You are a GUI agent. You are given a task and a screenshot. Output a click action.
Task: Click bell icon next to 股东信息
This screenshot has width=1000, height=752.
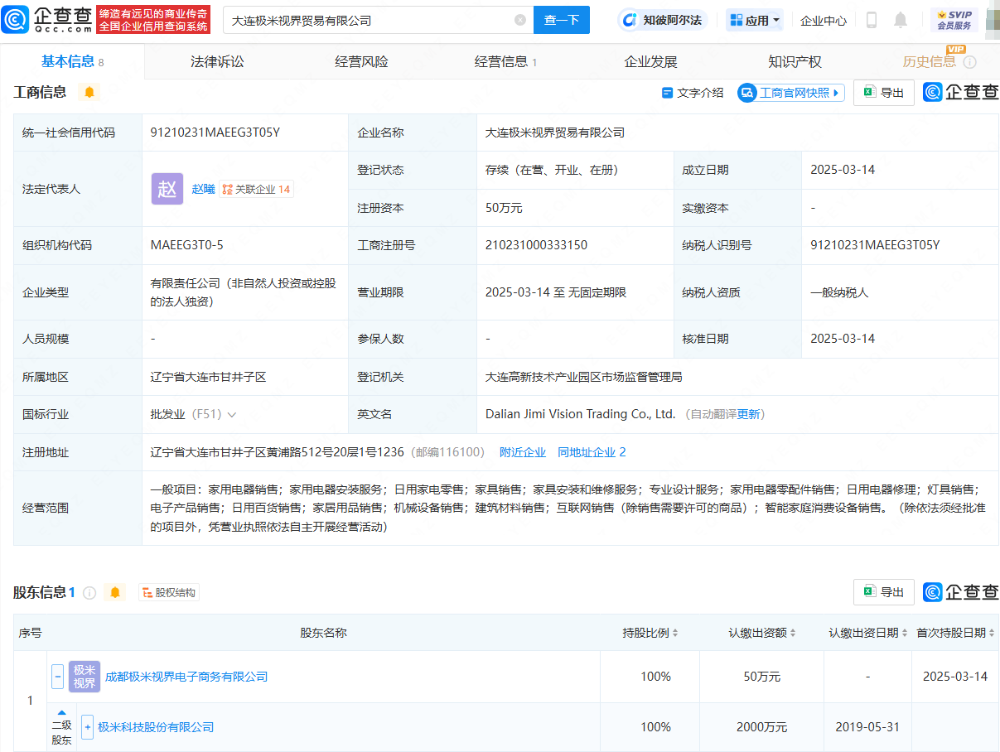(115, 592)
